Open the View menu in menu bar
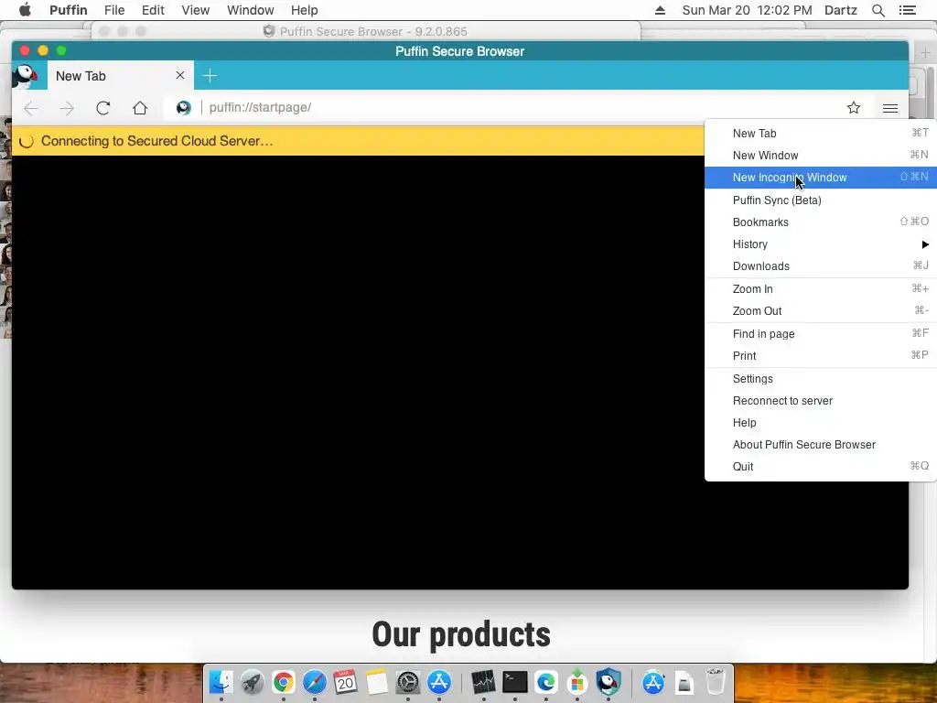This screenshot has height=703, width=937. point(196,10)
